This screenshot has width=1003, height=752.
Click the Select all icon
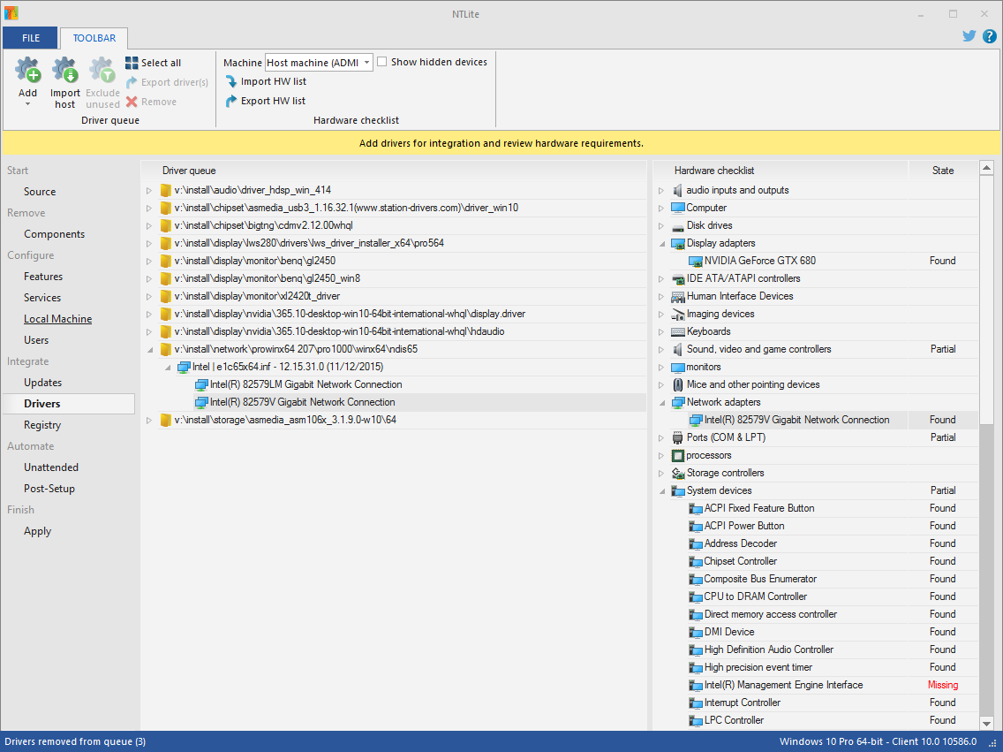pos(132,63)
